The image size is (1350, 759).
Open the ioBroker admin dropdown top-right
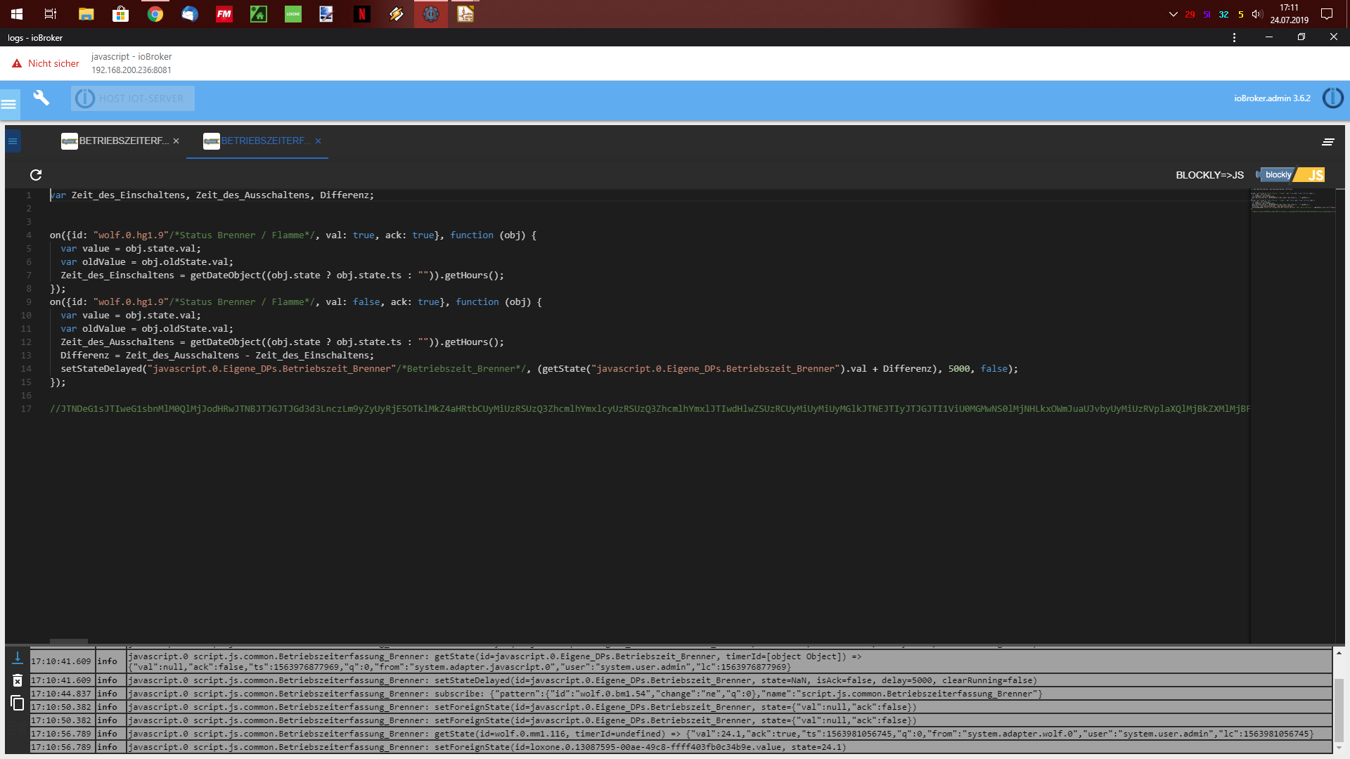(1335, 98)
